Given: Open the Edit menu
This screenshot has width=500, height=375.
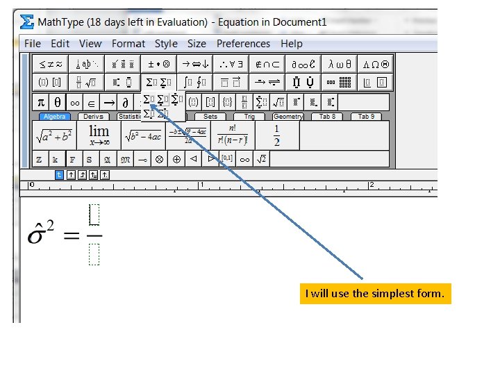Looking at the screenshot, I should (60, 43).
